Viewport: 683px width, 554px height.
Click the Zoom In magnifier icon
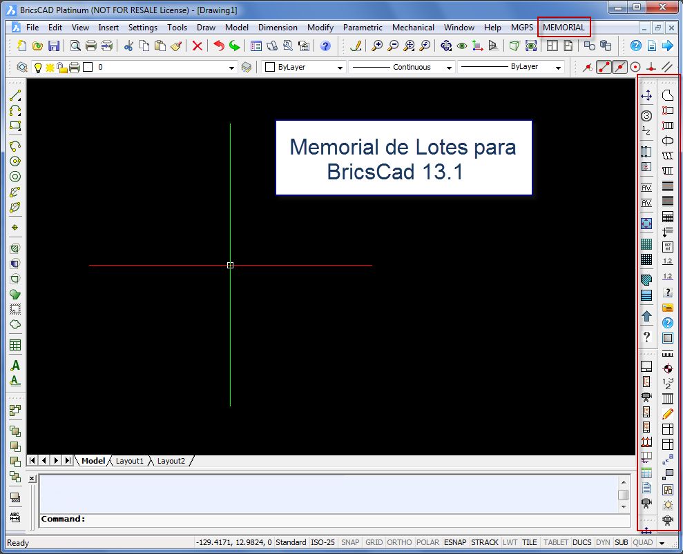(377, 46)
